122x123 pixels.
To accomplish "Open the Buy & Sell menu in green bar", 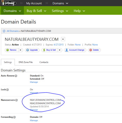I will point(36,11).
